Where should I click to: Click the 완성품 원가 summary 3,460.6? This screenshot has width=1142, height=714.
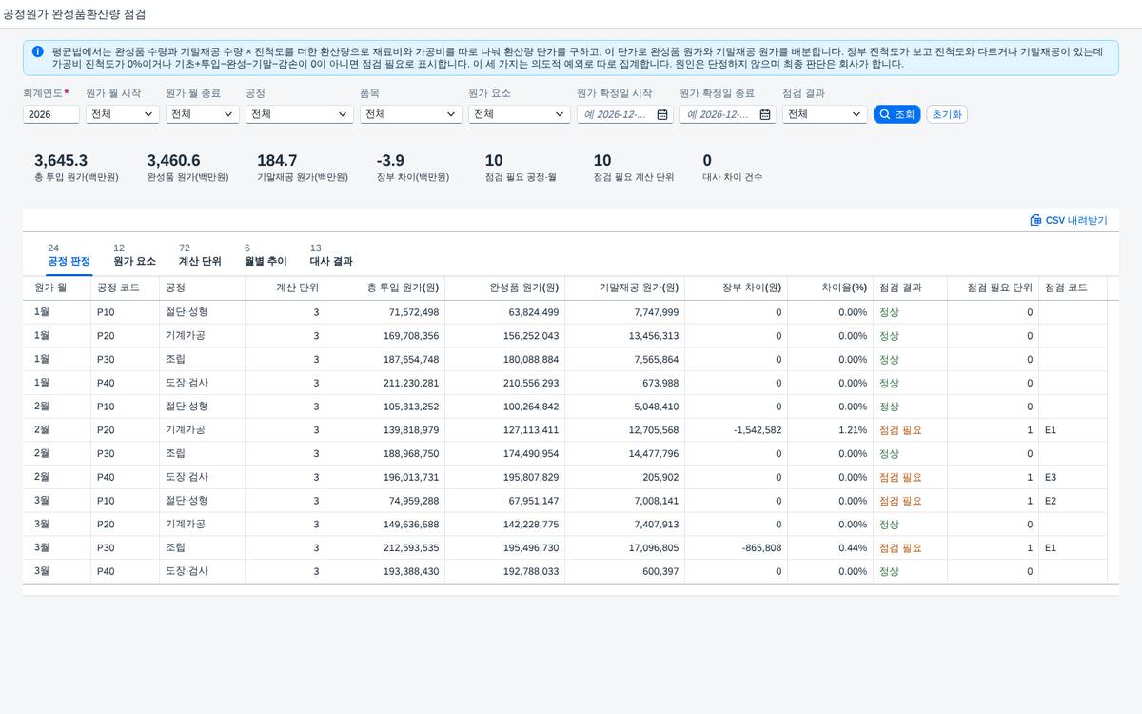[x=174, y=161]
